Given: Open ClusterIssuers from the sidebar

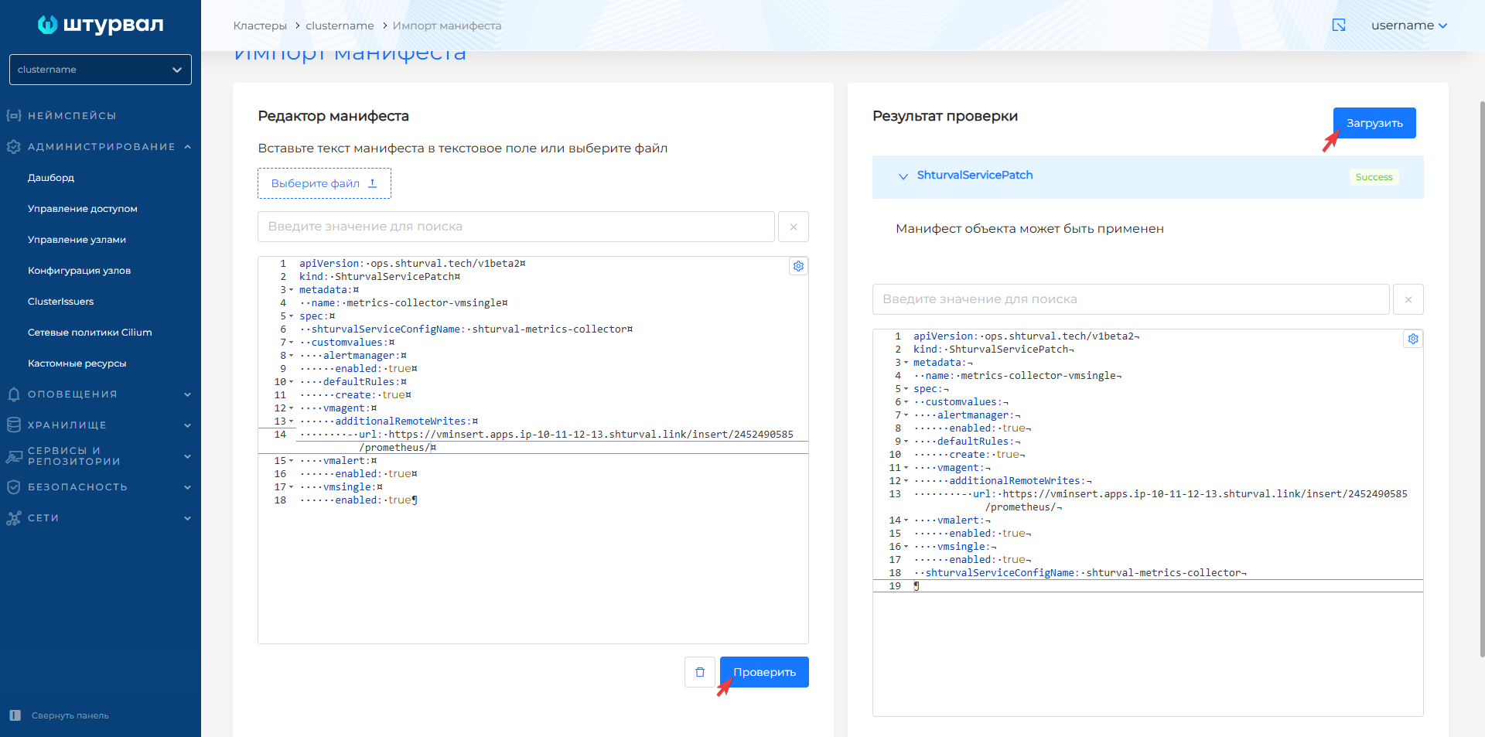Looking at the screenshot, I should (63, 301).
